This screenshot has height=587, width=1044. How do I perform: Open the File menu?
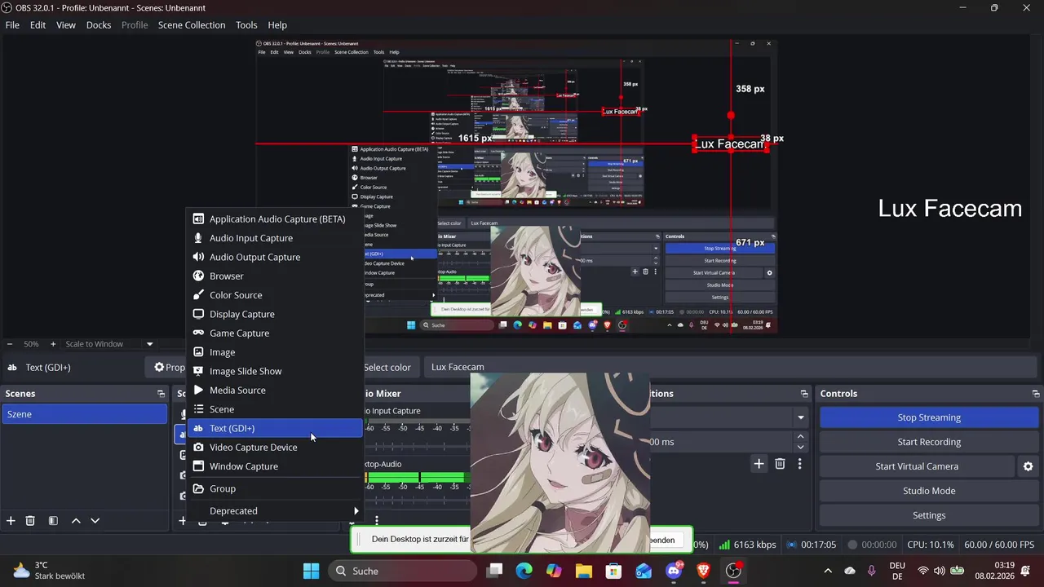(12, 24)
